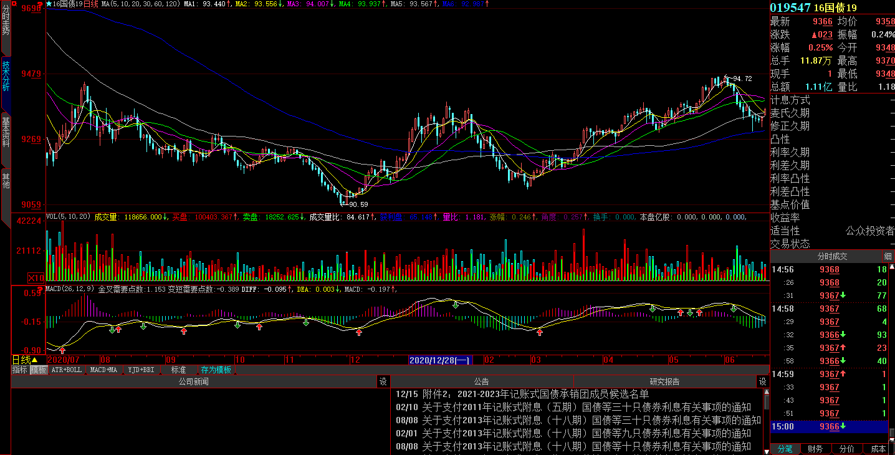Click the 设 settings button beside 公司新闻
The height and width of the screenshot is (455, 895).
[x=383, y=381]
